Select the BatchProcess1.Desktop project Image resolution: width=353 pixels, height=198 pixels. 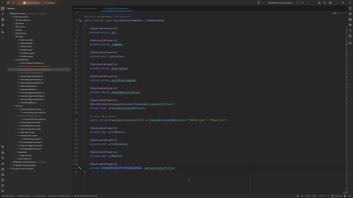tap(25, 166)
